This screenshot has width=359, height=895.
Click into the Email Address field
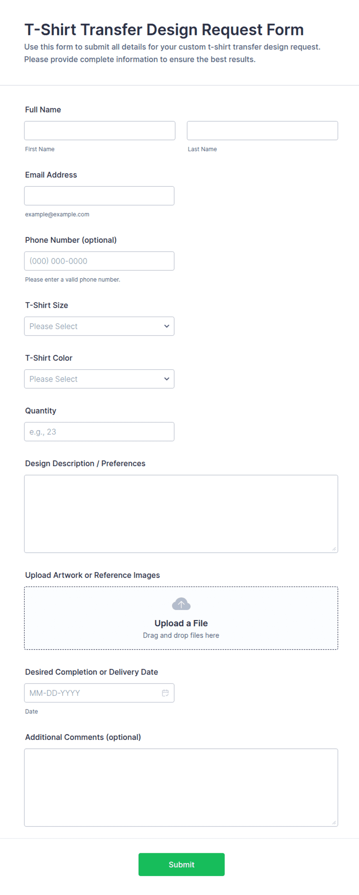pyautogui.click(x=99, y=196)
